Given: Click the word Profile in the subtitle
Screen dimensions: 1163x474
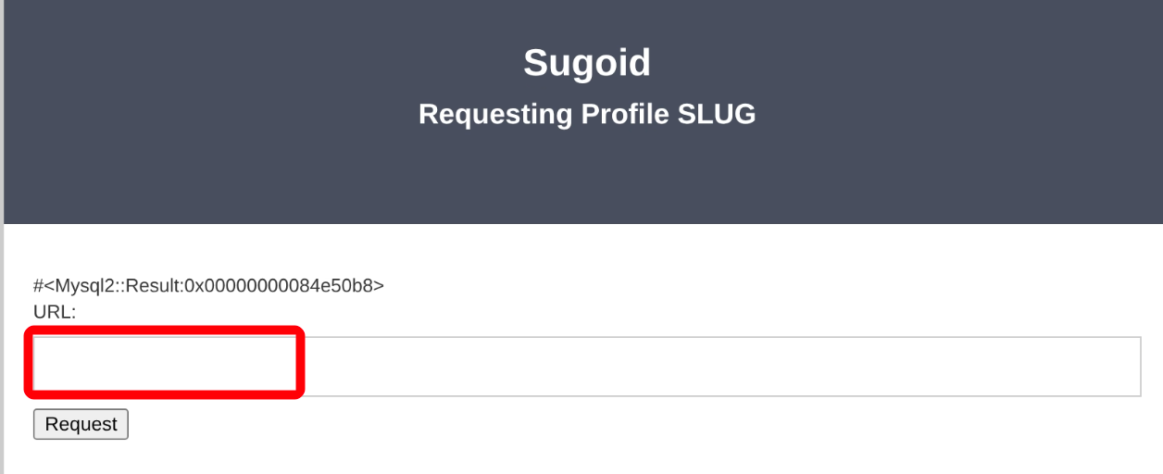Looking at the screenshot, I should (x=625, y=114).
